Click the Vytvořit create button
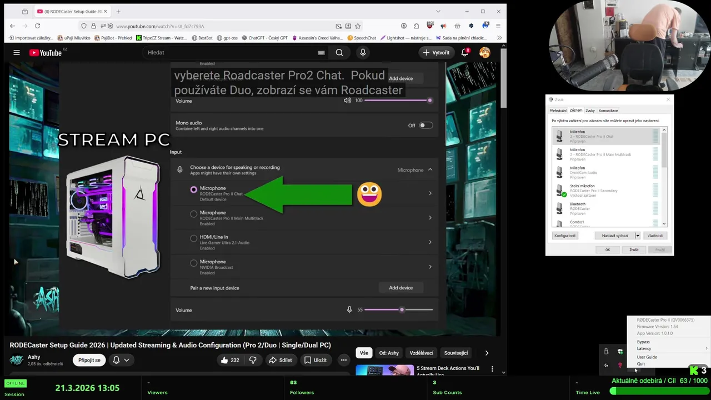The width and height of the screenshot is (711, 400). (x=437, y=52)
